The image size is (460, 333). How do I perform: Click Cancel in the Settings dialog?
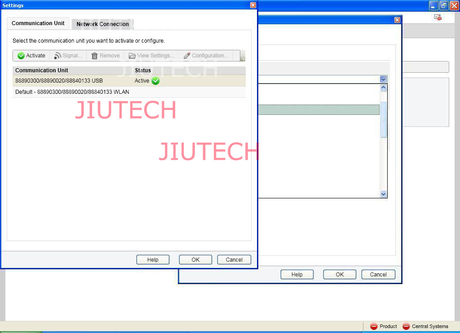coord(234,260)
